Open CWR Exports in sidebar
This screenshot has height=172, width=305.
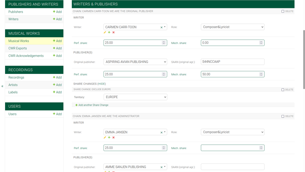click(17, 48)
